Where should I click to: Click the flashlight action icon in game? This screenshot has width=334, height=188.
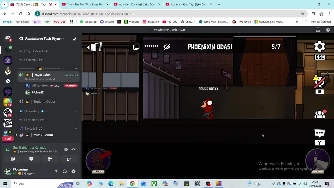pos(318,161)
